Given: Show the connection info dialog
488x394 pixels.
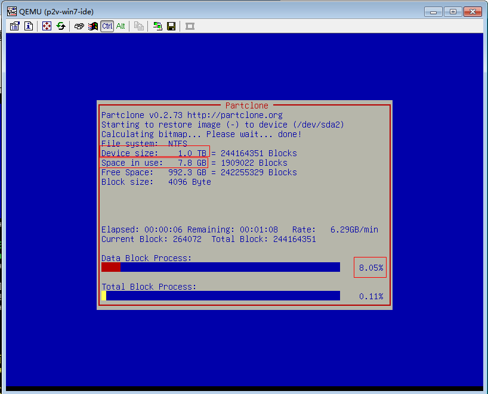Looking at the screenshot, I should [x=29, y=26].
